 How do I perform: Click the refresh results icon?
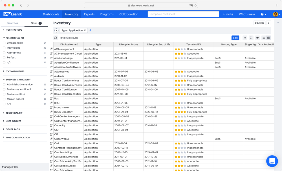point(56,38)
